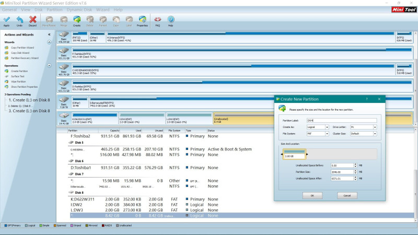
Task: Collapse the Wizards section in sidebar
Action: (x=49, y=42)
